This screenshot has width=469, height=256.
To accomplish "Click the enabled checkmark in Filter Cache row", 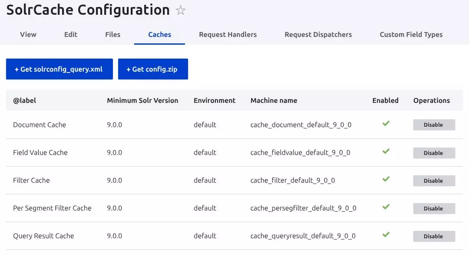I will (386, 179).
